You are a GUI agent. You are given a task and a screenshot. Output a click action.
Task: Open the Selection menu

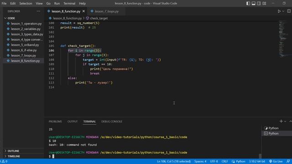pos(26,3)
